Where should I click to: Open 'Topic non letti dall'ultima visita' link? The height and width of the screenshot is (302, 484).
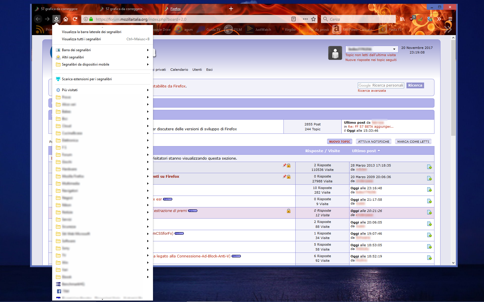(x=370, y=55)
